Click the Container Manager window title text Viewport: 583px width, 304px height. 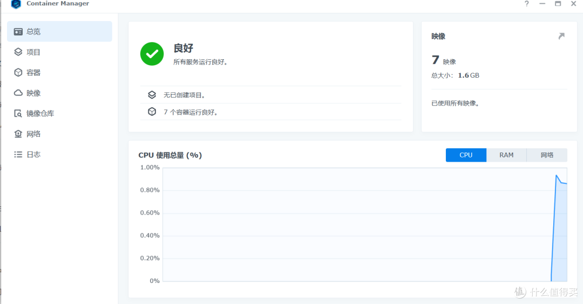tap(58, 3)
